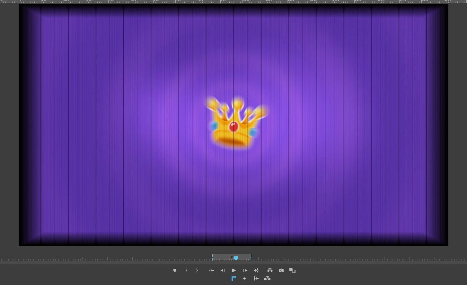The height and width of the screenshot is (285, 467).
Task: Click the blue playhead on the time ruler
Action: click(236, 258)
